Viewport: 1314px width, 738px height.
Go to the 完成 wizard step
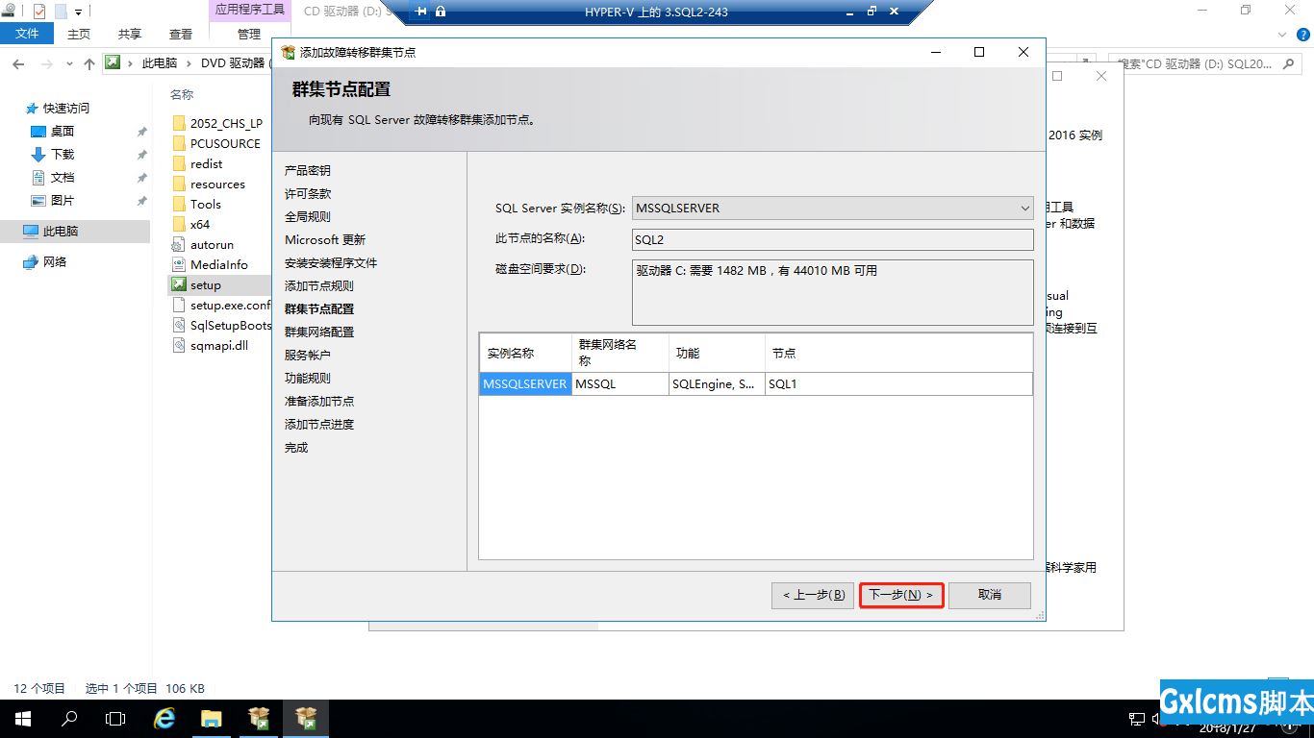(x=296, y=448)
